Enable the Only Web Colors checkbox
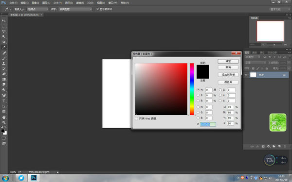This screenshot has width=292, height=182. pyautogui.click(x=136, y=118)
